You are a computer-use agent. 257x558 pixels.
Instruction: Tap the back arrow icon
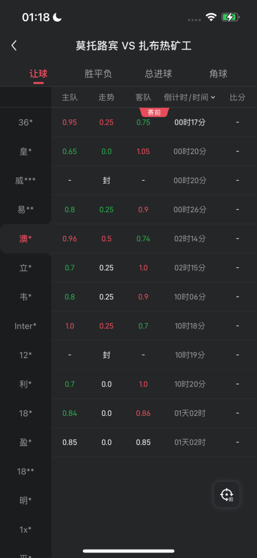point(14,46)
